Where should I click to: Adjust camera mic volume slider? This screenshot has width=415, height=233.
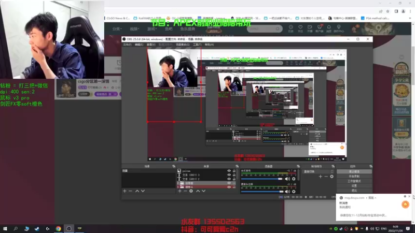pyautogui.click(x=262, y=192)
